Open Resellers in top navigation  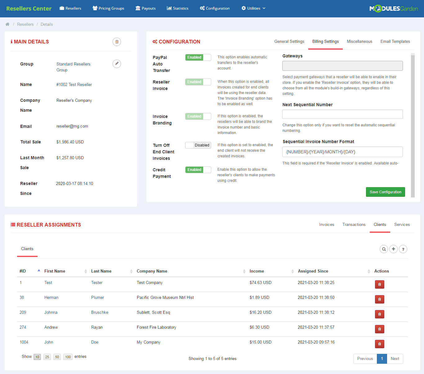pos(70,8)
